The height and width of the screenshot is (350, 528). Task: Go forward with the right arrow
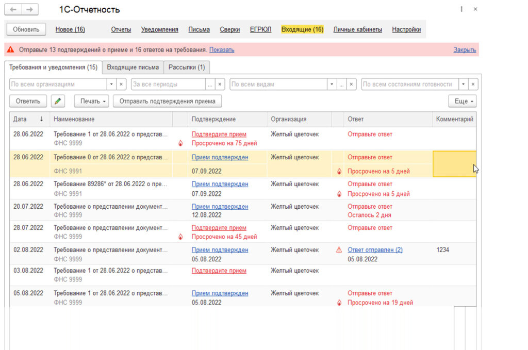30,9
